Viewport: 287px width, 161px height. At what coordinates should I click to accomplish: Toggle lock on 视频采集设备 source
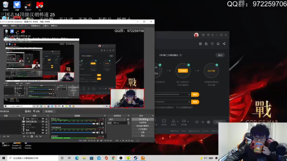click(x=46, y=122)
